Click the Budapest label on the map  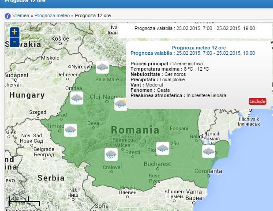click(17, 75)
